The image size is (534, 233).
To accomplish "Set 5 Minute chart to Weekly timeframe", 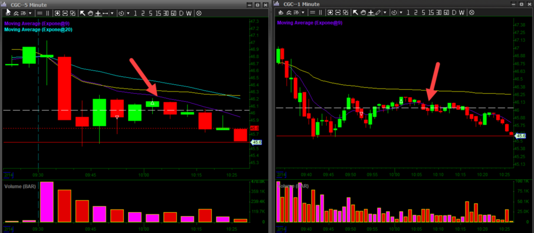I will coord(189,13).
